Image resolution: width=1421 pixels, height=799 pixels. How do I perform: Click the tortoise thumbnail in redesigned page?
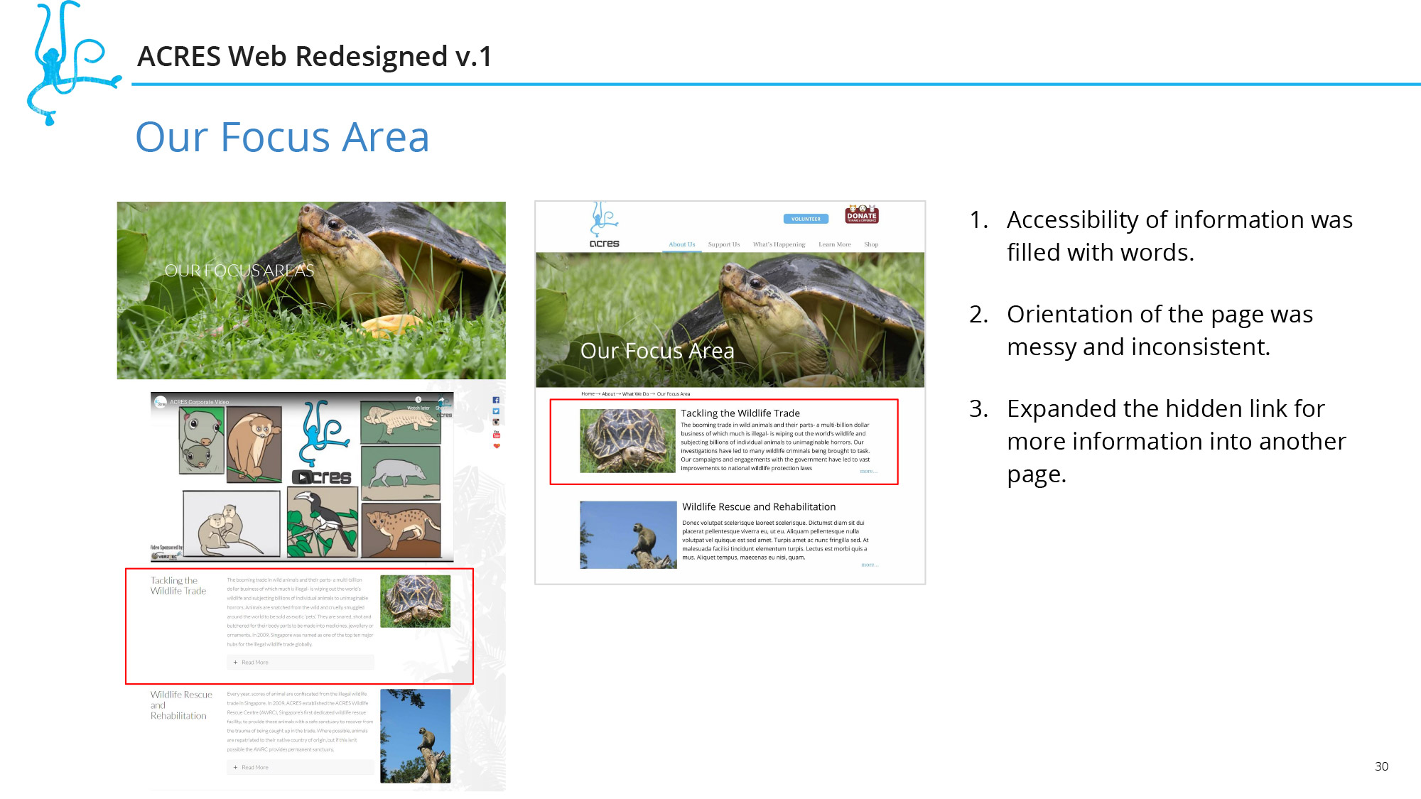point(627,440)
